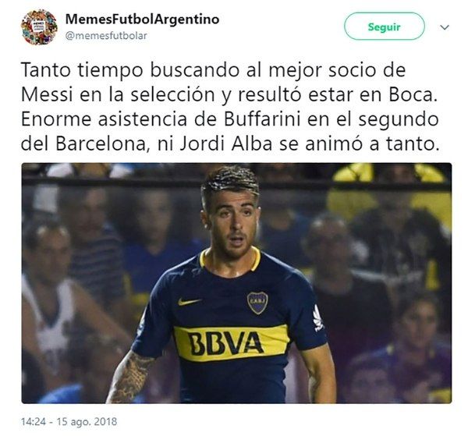Open the MemesFutbolArgentino display name link
Viewport: 468px width, 436px height.
[x=142, y=19]
